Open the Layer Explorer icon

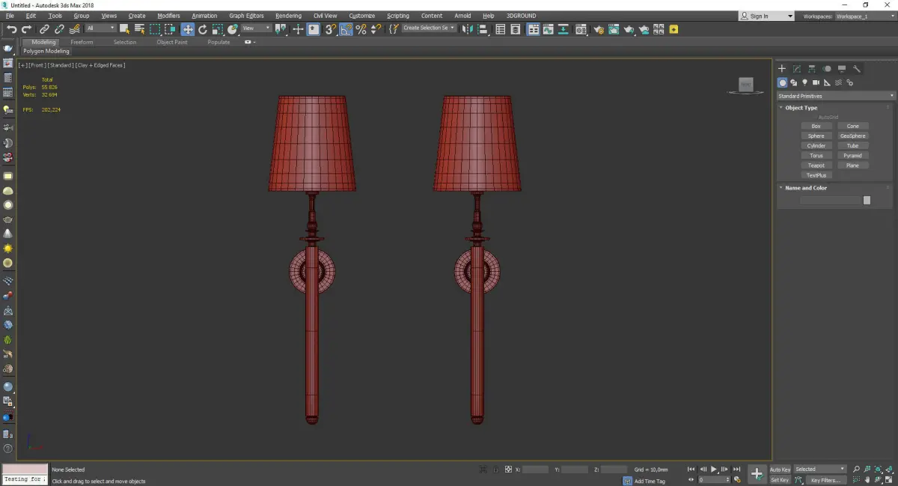(x=516, y=29)
